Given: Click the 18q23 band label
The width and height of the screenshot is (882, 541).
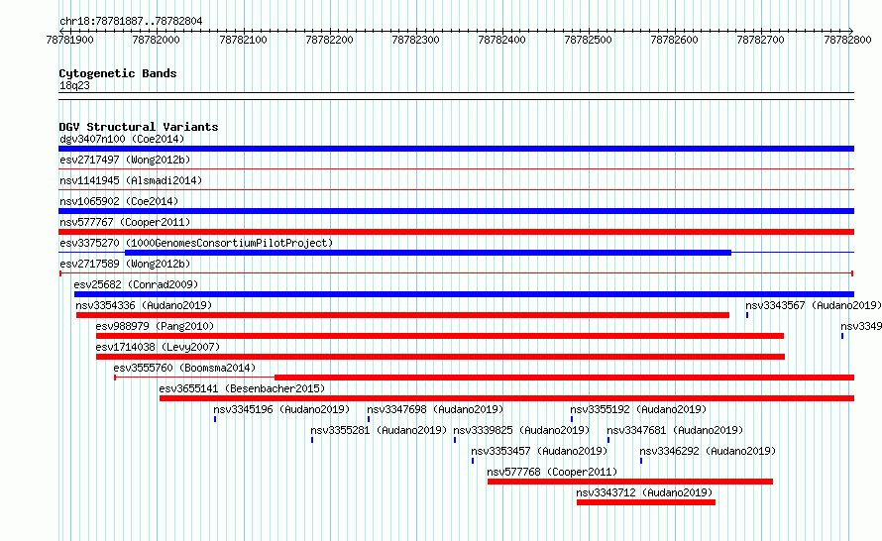Looking at the screenshot, I should click(74, 85).
